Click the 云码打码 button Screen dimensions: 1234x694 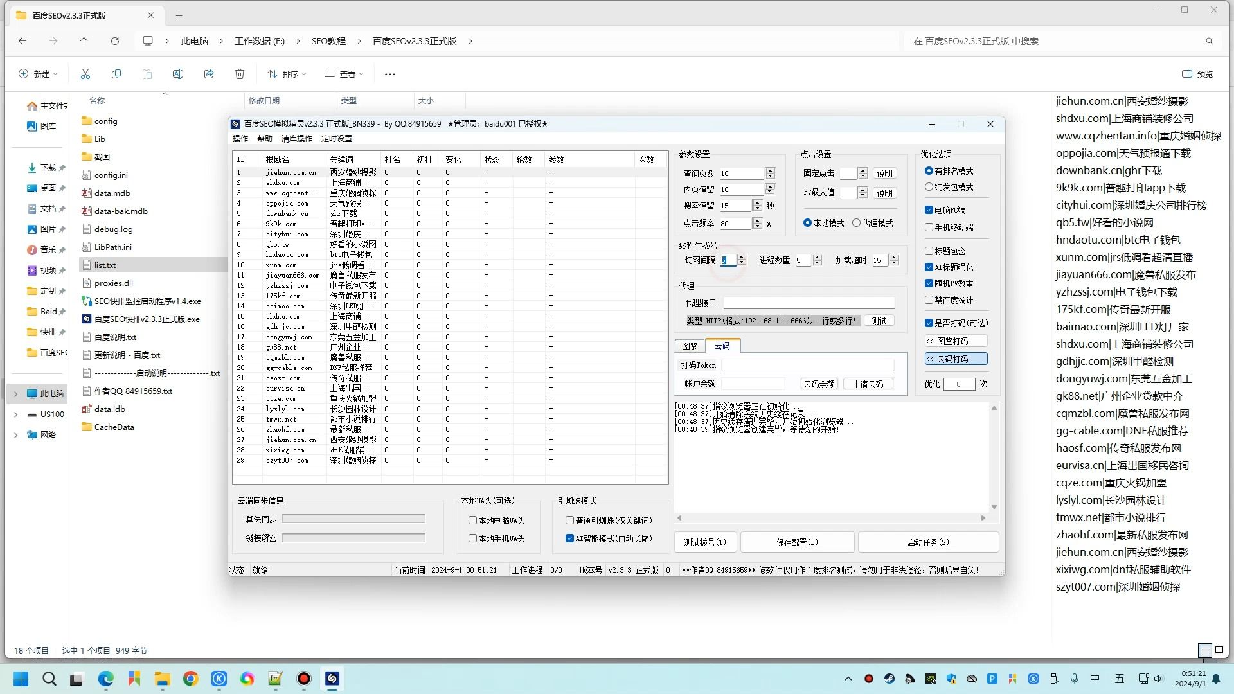pyautogui.click(x=956, y=359)
